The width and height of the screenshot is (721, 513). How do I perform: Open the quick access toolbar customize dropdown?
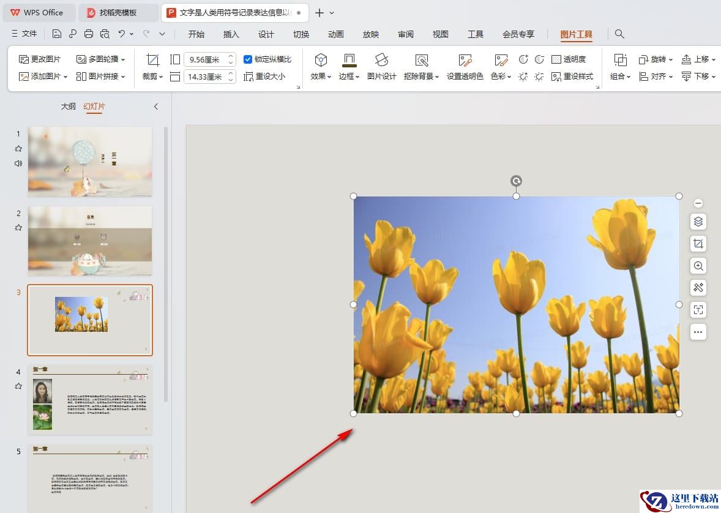click(x=162, y=34)
